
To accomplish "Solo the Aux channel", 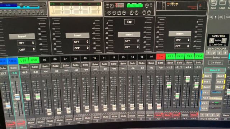I will click(x=161, y=63).
